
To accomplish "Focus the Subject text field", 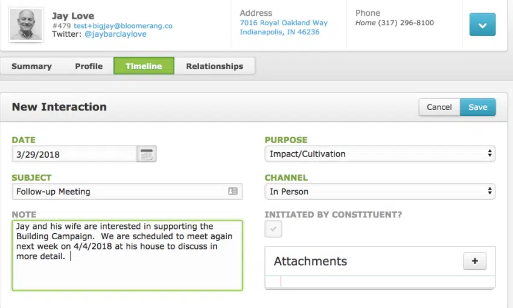I will coord(118,191).
